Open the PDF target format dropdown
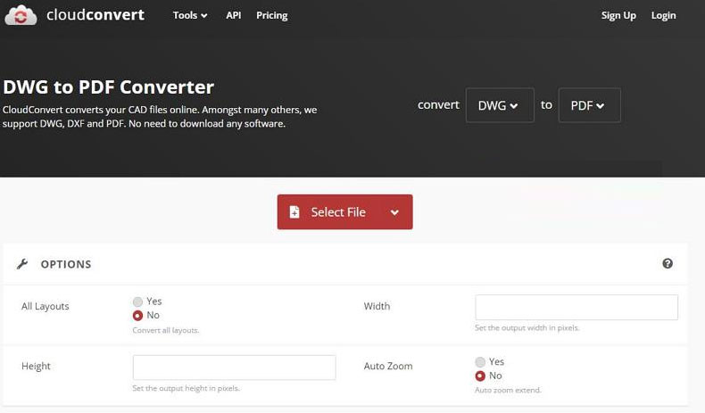 (x=590, y=105)
